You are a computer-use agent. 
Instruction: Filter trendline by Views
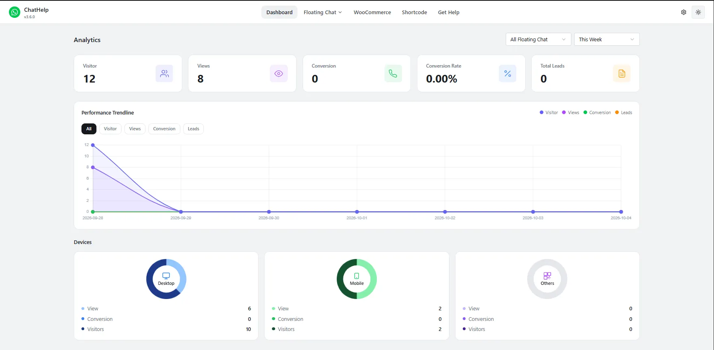tap(135, 129)
